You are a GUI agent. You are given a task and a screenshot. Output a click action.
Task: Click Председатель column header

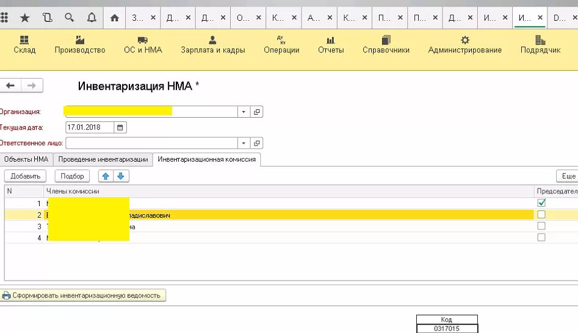[557, 191]
